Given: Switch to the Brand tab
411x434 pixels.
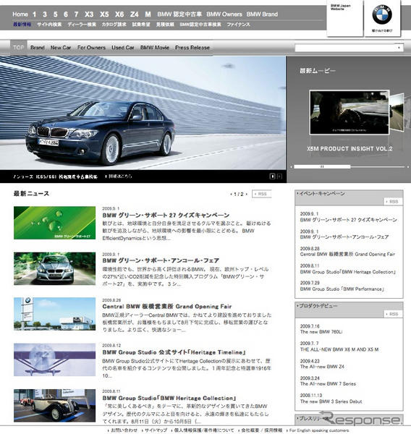Looking at the screenshot, I should tap(38, 48).
